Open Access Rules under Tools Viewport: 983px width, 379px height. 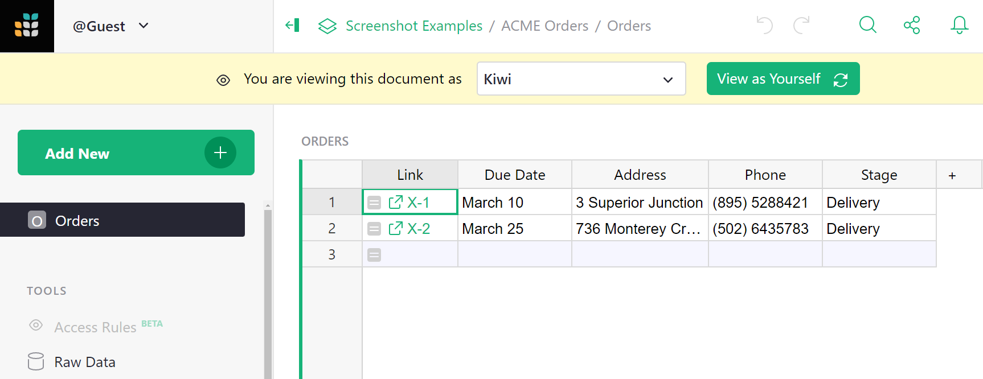click(x=95, y=326)
